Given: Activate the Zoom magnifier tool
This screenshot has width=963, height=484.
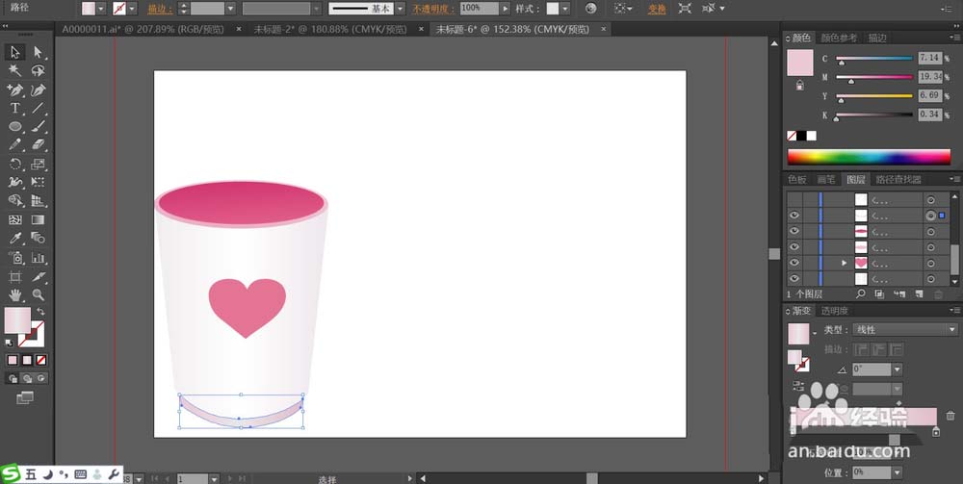Looking at the screenshot, I should click(x=39, y=294).
